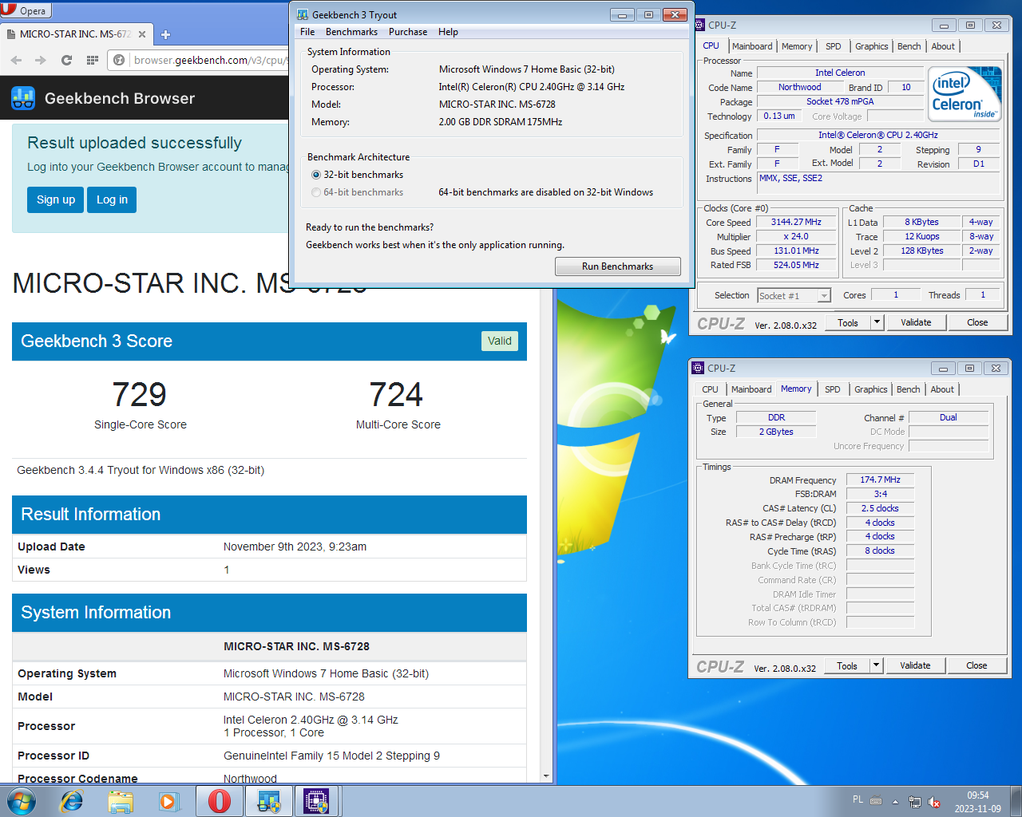The height and width of the screenshot is (817, 1022).
Task: Switch to Memory tab in top CPU-Z window
Action: click(797, 46)
